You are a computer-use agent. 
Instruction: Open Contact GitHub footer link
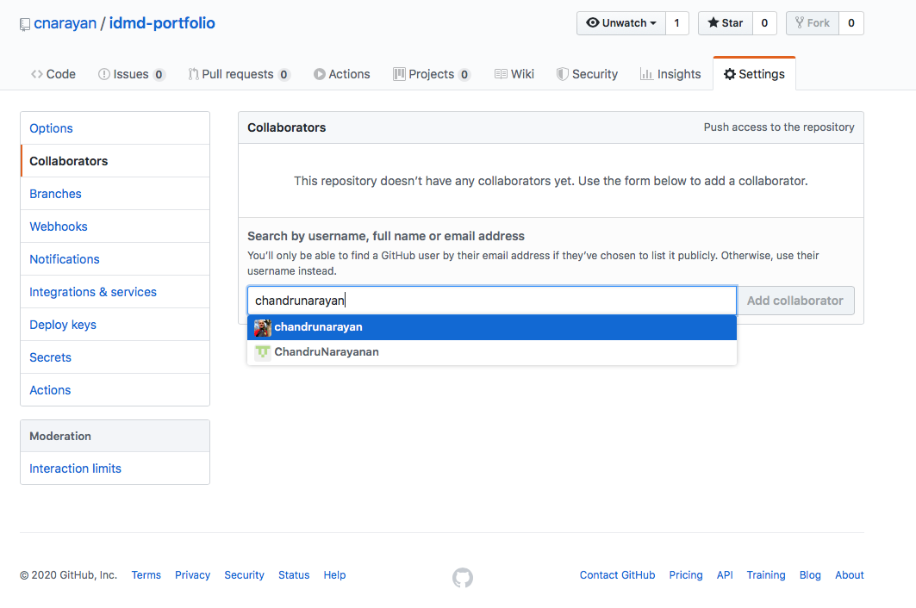click(618, 575)
